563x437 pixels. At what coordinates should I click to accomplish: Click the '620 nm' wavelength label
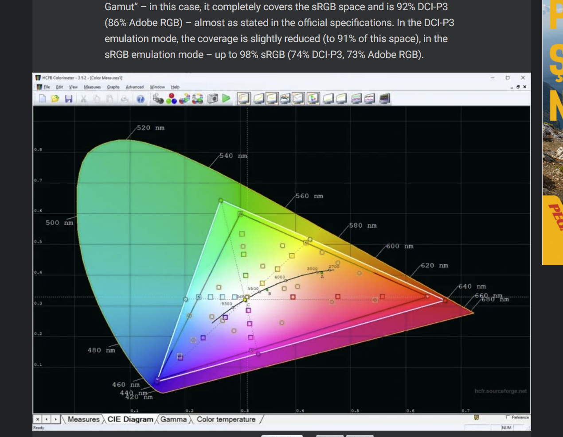coord(434,265)
